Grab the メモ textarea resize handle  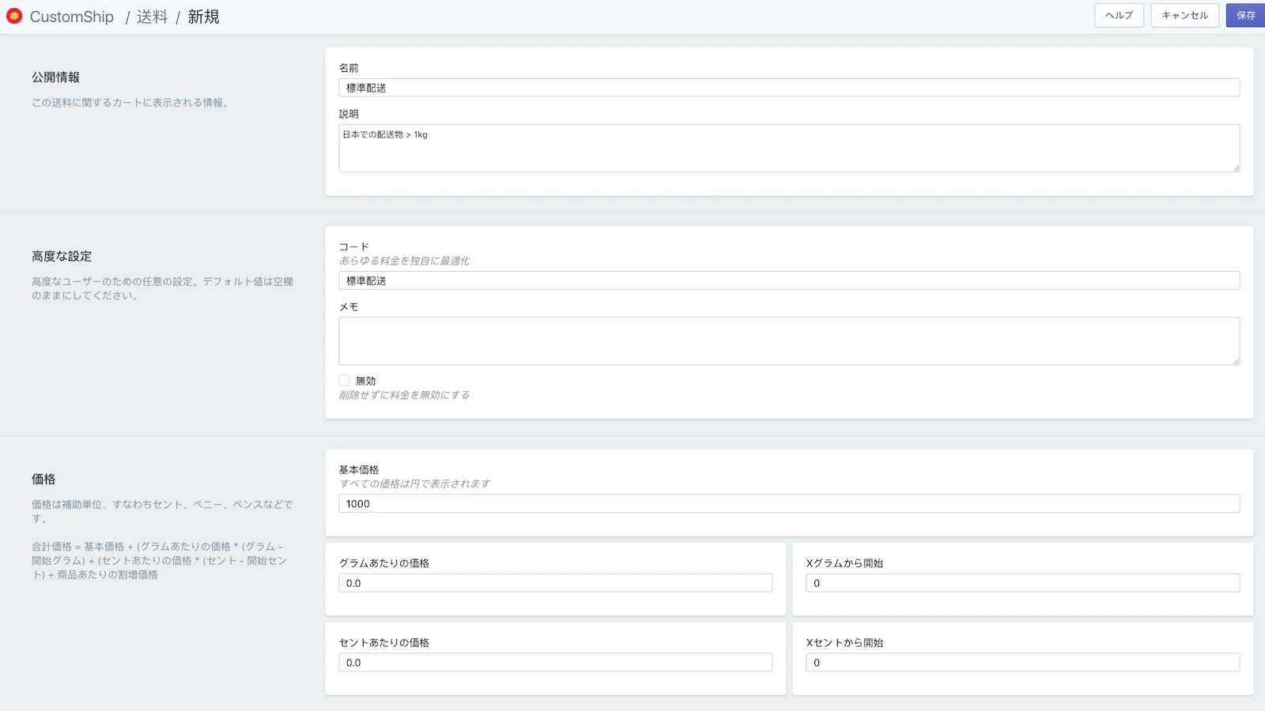[x=1236, y=360]
